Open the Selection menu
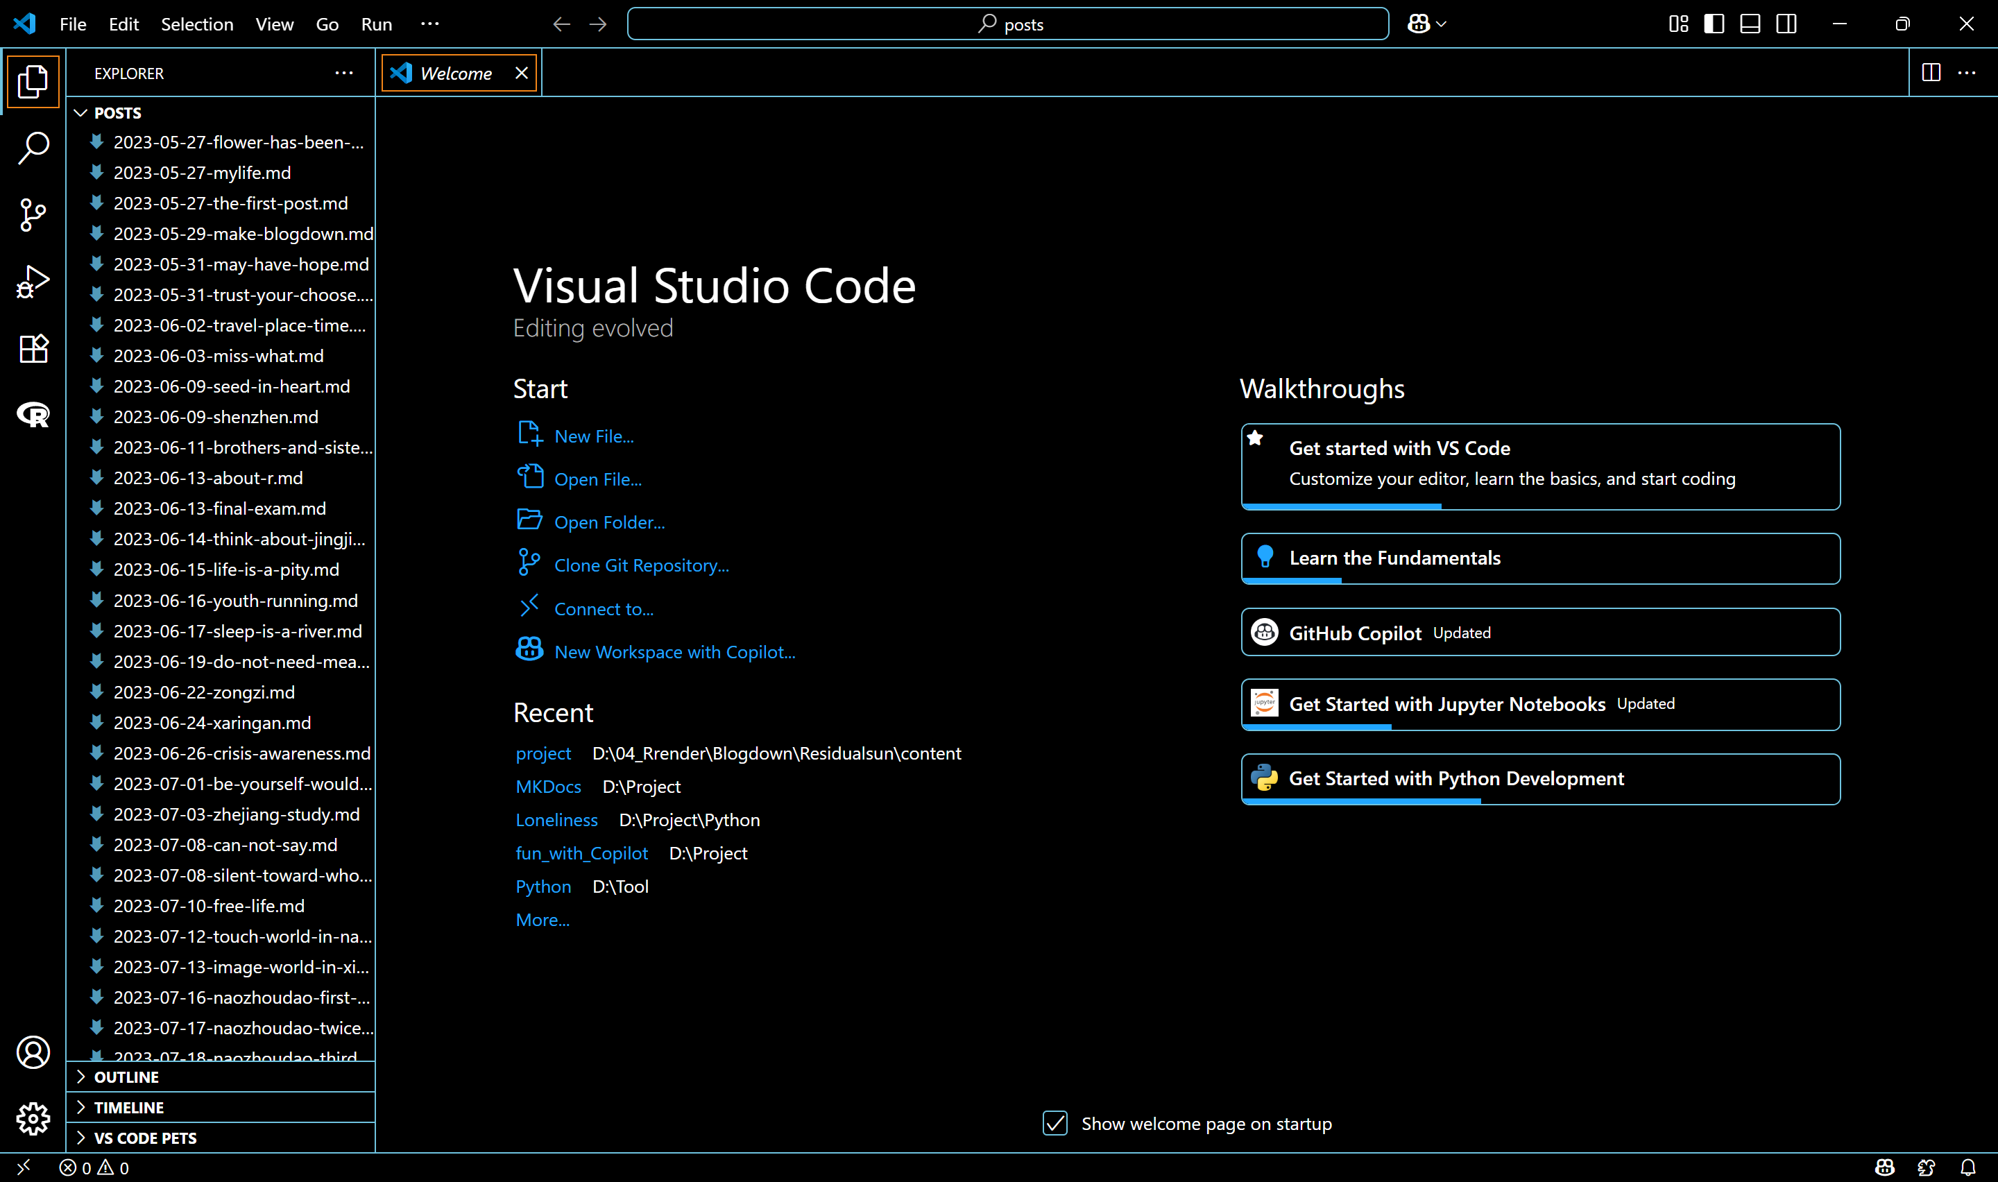The height and width of the screenshot is (1182, 1998). click(197, 24)
